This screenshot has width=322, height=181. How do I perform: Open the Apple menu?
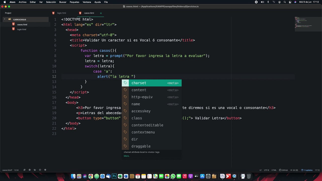pyautogui.click(x=5, y=2)
